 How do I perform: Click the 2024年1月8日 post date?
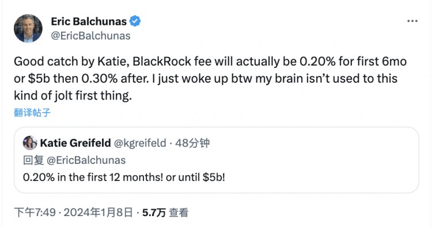pos(98,213)
